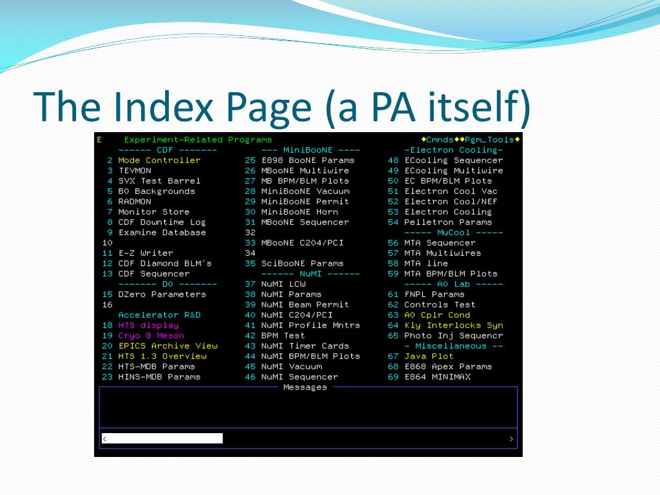
Task: Open Electron Cool Vac
Action: pyautogui.click(x=451, y=191)
